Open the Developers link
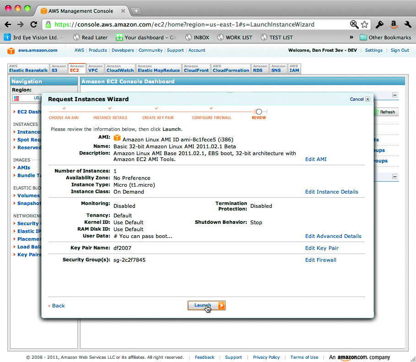Screen dimensions: 416x362 [x=123, y=50]
